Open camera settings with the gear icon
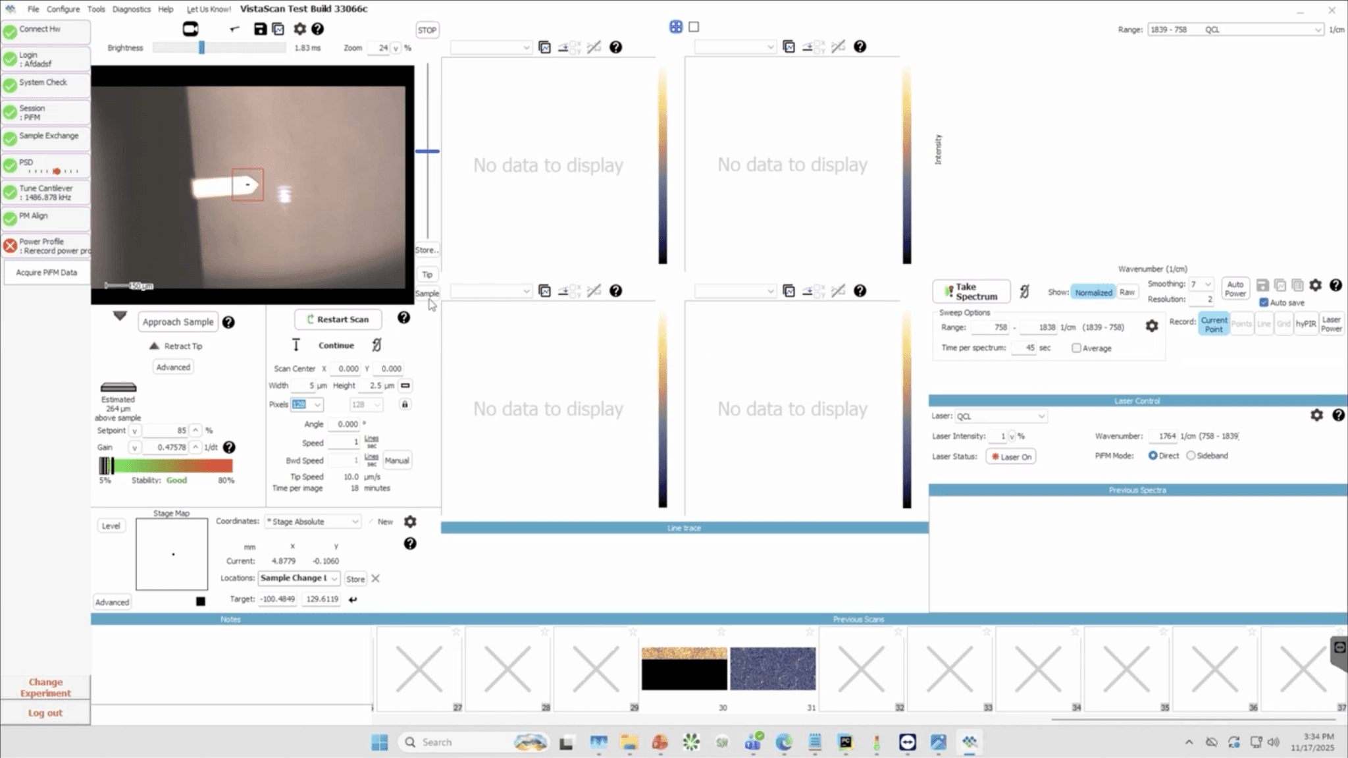The image size is (1348, 758). (299, 29)
